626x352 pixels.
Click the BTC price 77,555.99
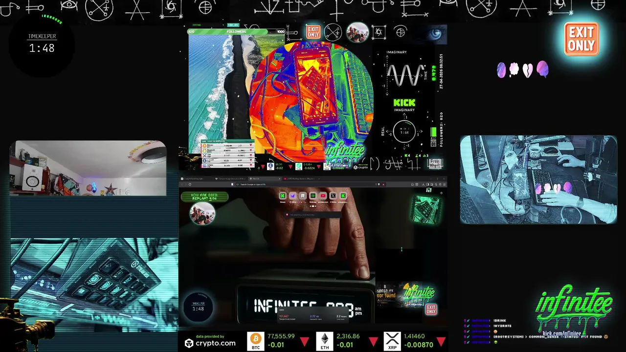(281, 336)
